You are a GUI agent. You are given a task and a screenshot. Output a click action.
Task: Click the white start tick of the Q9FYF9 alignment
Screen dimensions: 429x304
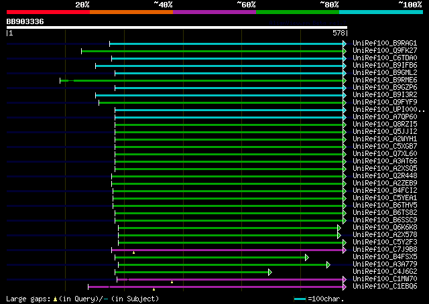coord(99,103)
